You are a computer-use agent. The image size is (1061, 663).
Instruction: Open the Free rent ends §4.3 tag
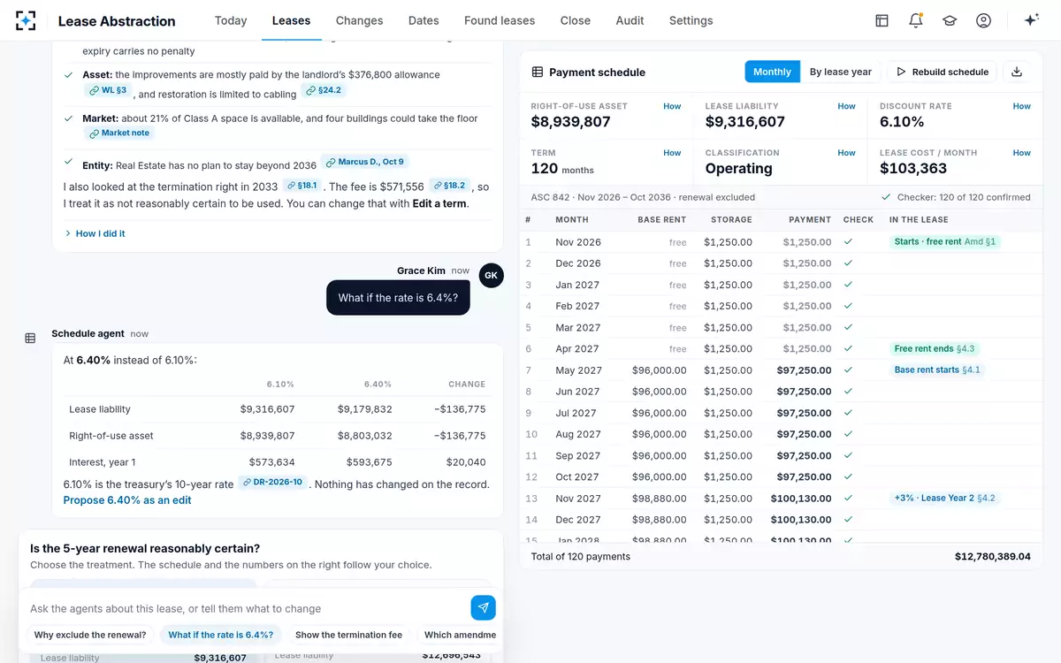[935, 349]
